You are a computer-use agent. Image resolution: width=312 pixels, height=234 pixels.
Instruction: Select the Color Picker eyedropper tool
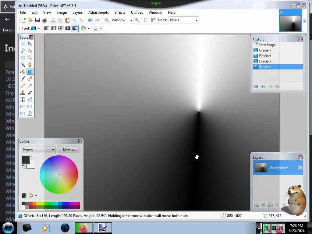point(30,86)
